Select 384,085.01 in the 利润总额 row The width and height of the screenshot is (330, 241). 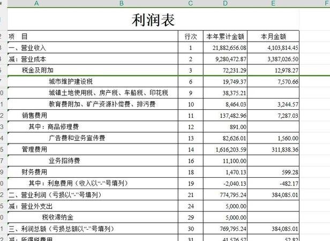[285, 229]
